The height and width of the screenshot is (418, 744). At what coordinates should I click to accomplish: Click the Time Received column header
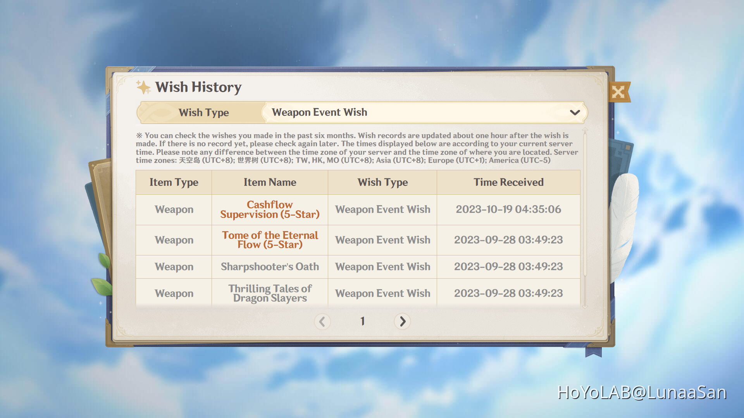(508, 182)
